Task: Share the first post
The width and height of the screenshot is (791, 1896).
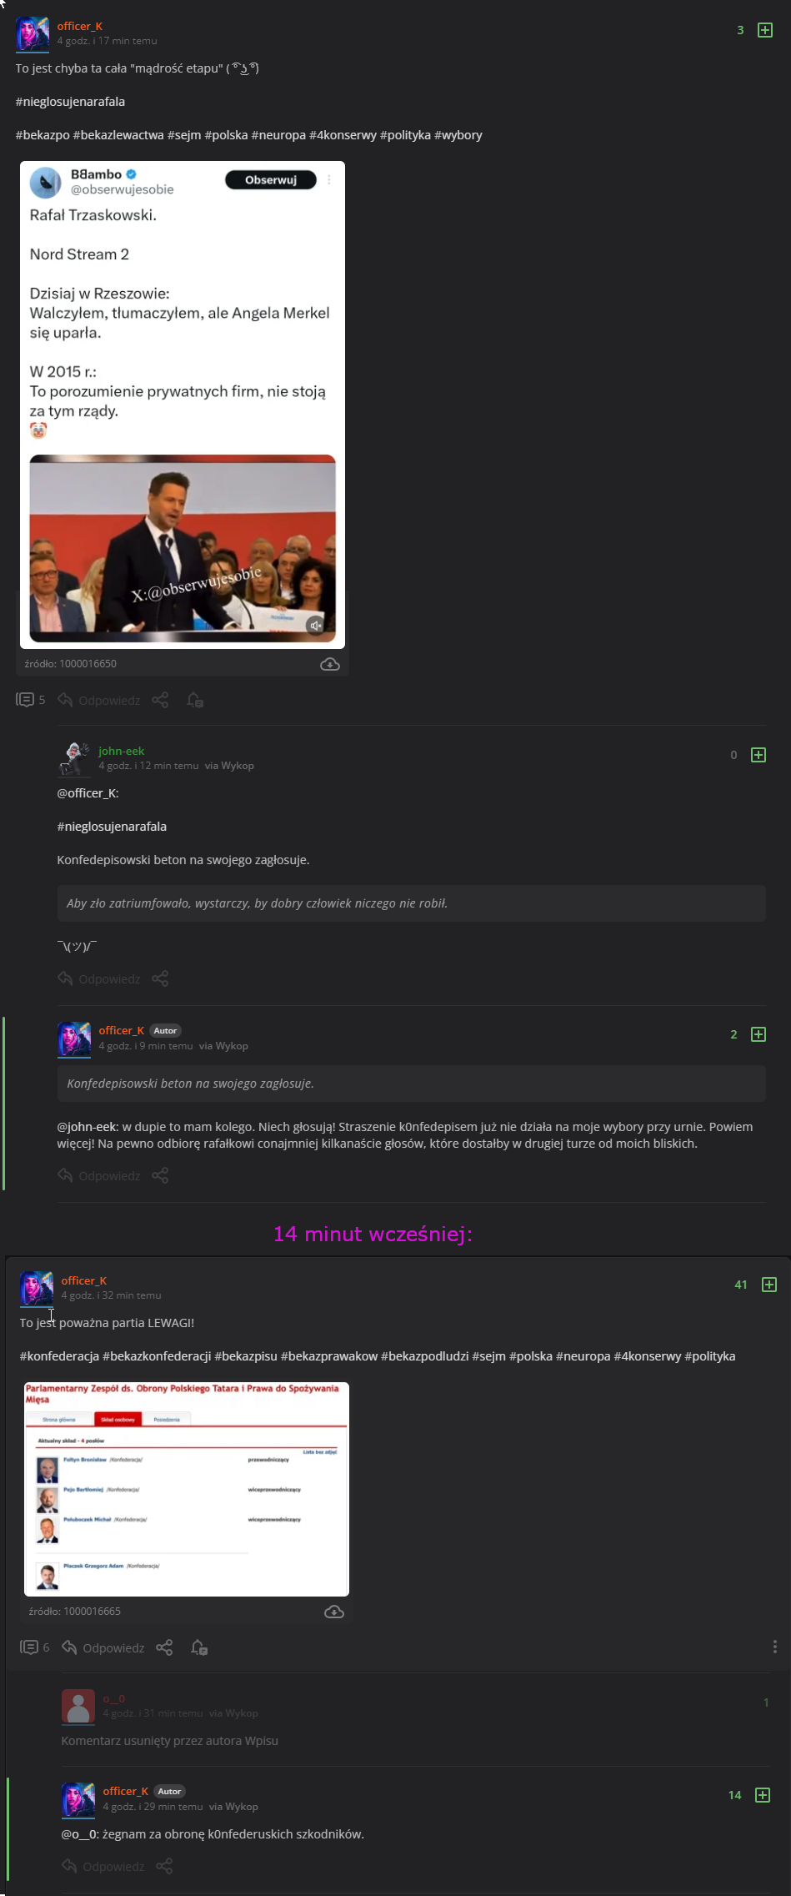Action: coord(160,700)
